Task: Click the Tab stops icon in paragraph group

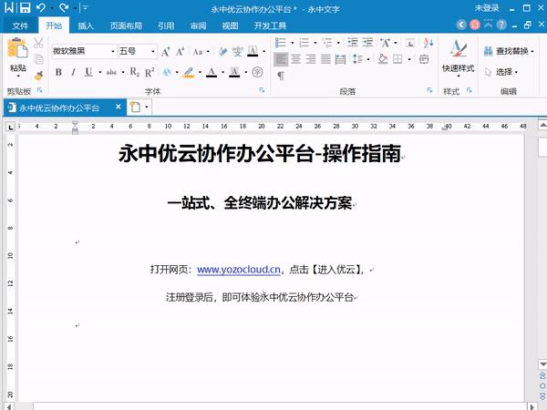Action: click(410, 43)
